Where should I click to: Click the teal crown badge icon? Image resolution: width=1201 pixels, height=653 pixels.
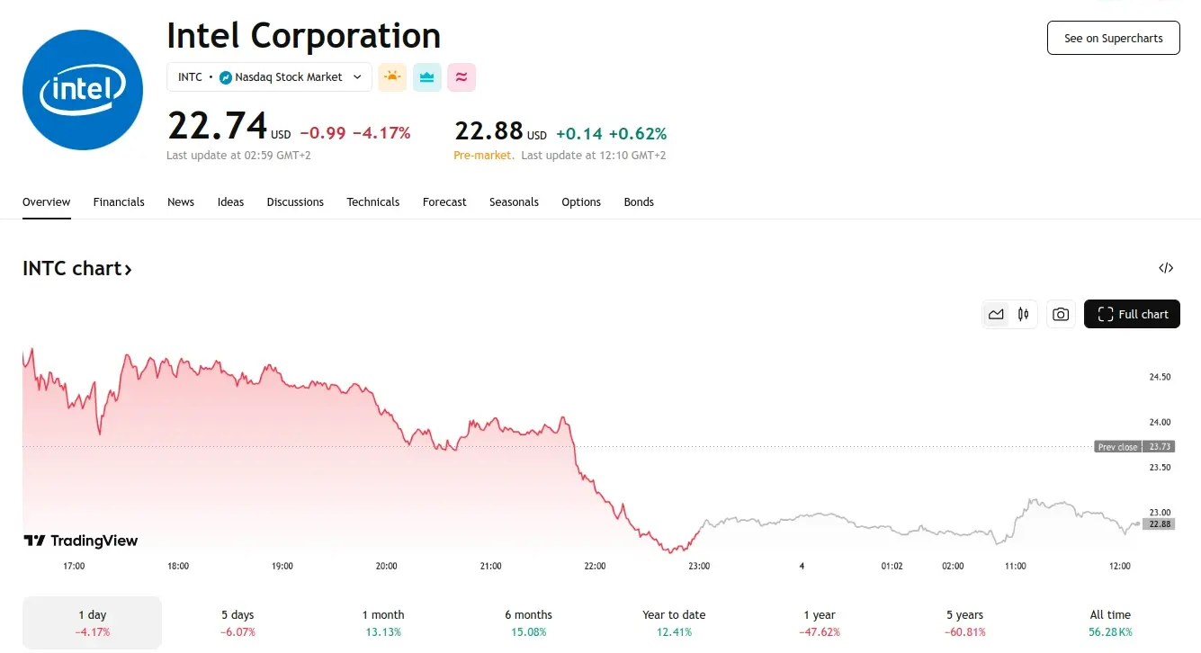[427, 77]
